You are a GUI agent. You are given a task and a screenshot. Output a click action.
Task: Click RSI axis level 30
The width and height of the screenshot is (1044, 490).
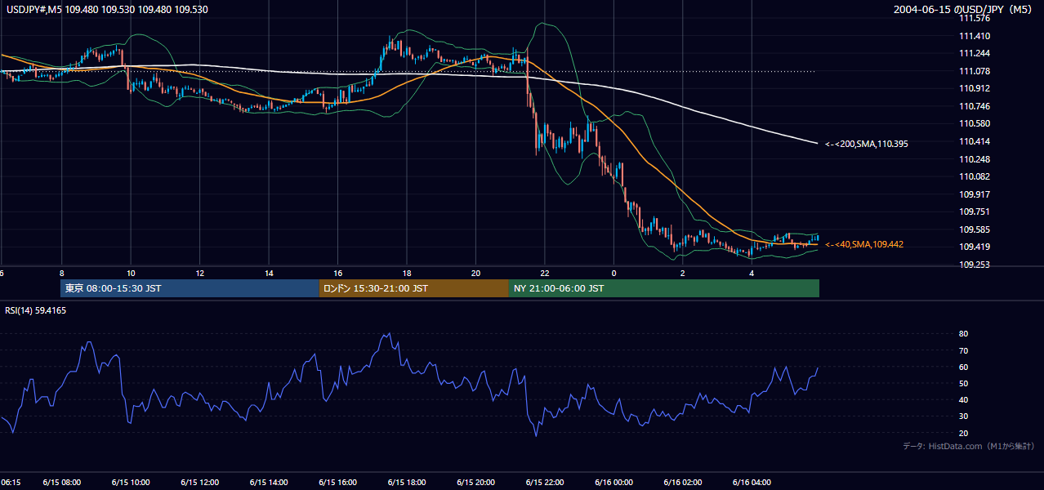click(x=963, y=416)
